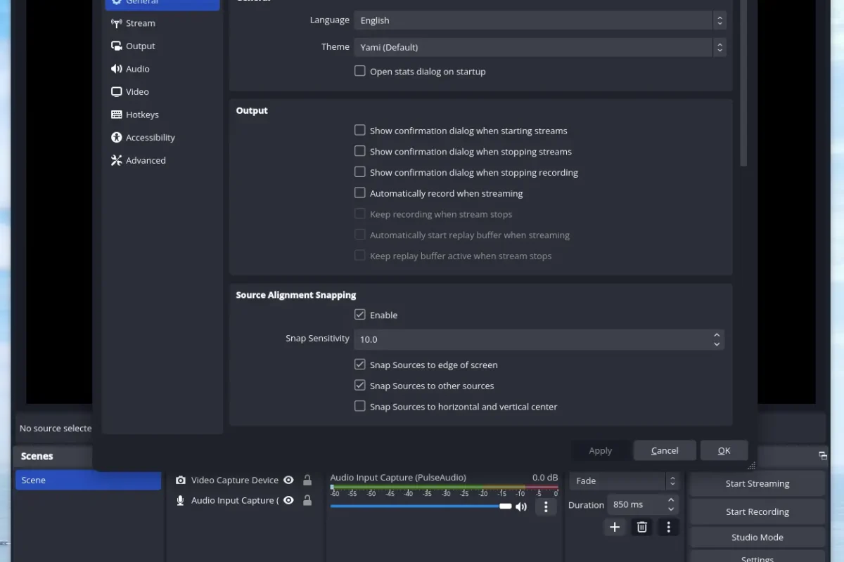Check confirmation dialog when starting streams

click(360, 130)
